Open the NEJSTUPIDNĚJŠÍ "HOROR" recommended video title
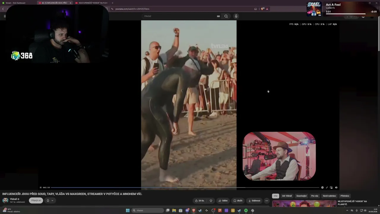The width and height of the screenshot is (380, 214). click(352, 203)
